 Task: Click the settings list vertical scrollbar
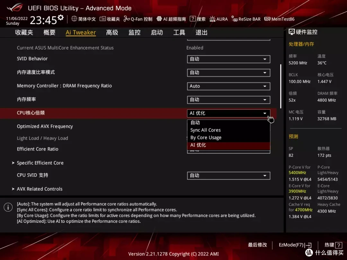280,86
